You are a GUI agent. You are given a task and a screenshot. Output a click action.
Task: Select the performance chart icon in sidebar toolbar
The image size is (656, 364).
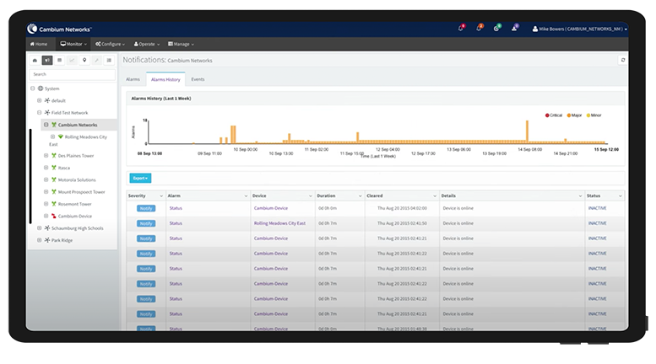(x=72, y=61)
